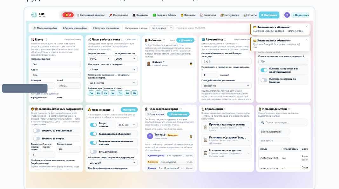Viewport: 339px width, 189px height.
Task: Click Скачать копию базы button
Action: point(75,28)
